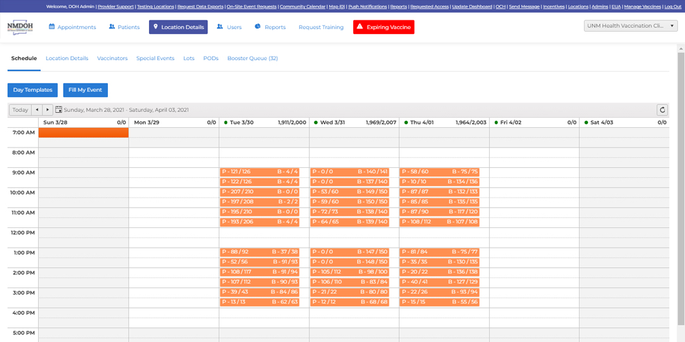
Task: Open the Manage Vaccines link
Action: 641,6
